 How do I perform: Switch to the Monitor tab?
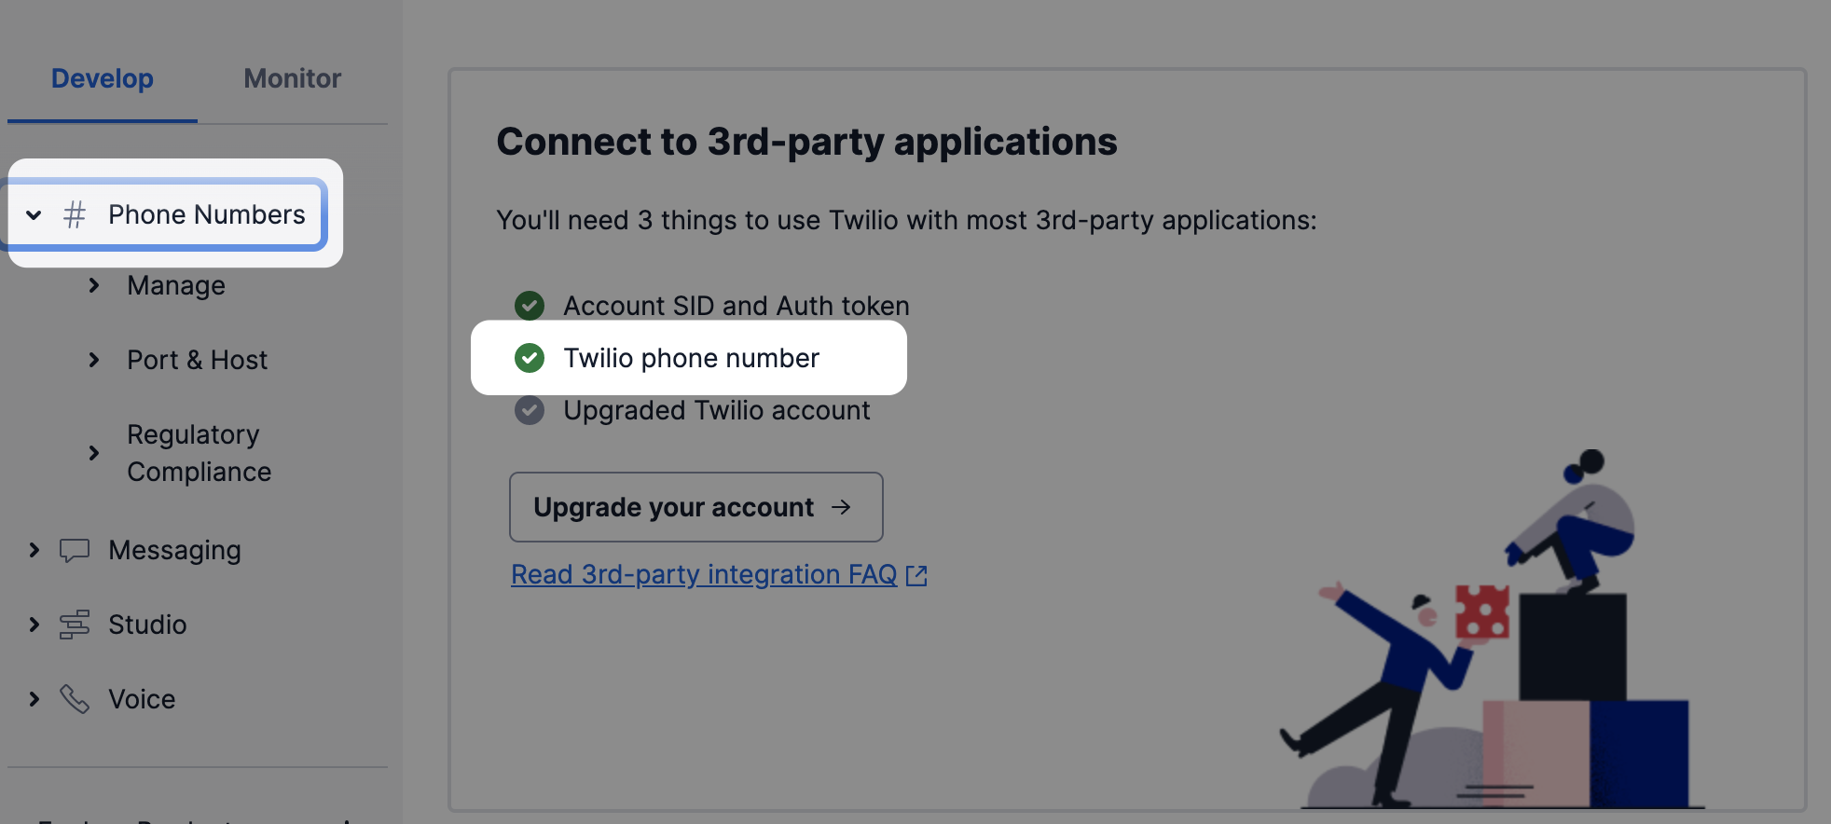click(292, 78)
